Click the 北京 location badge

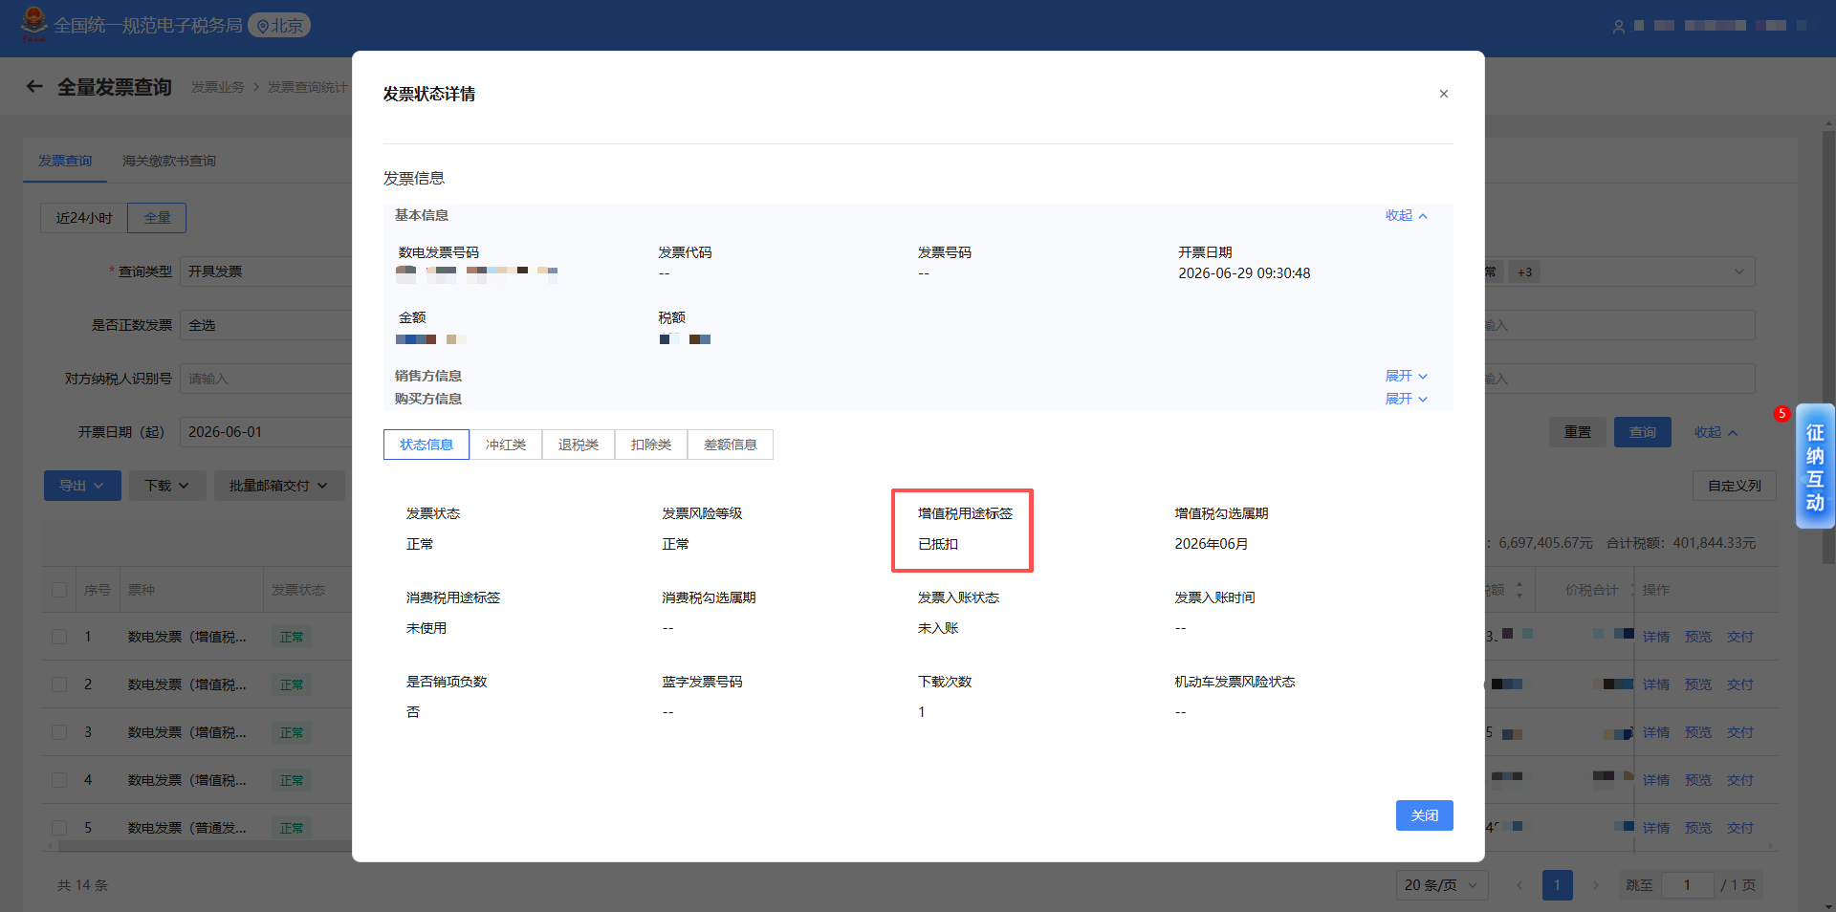click(x=279, y=26)
